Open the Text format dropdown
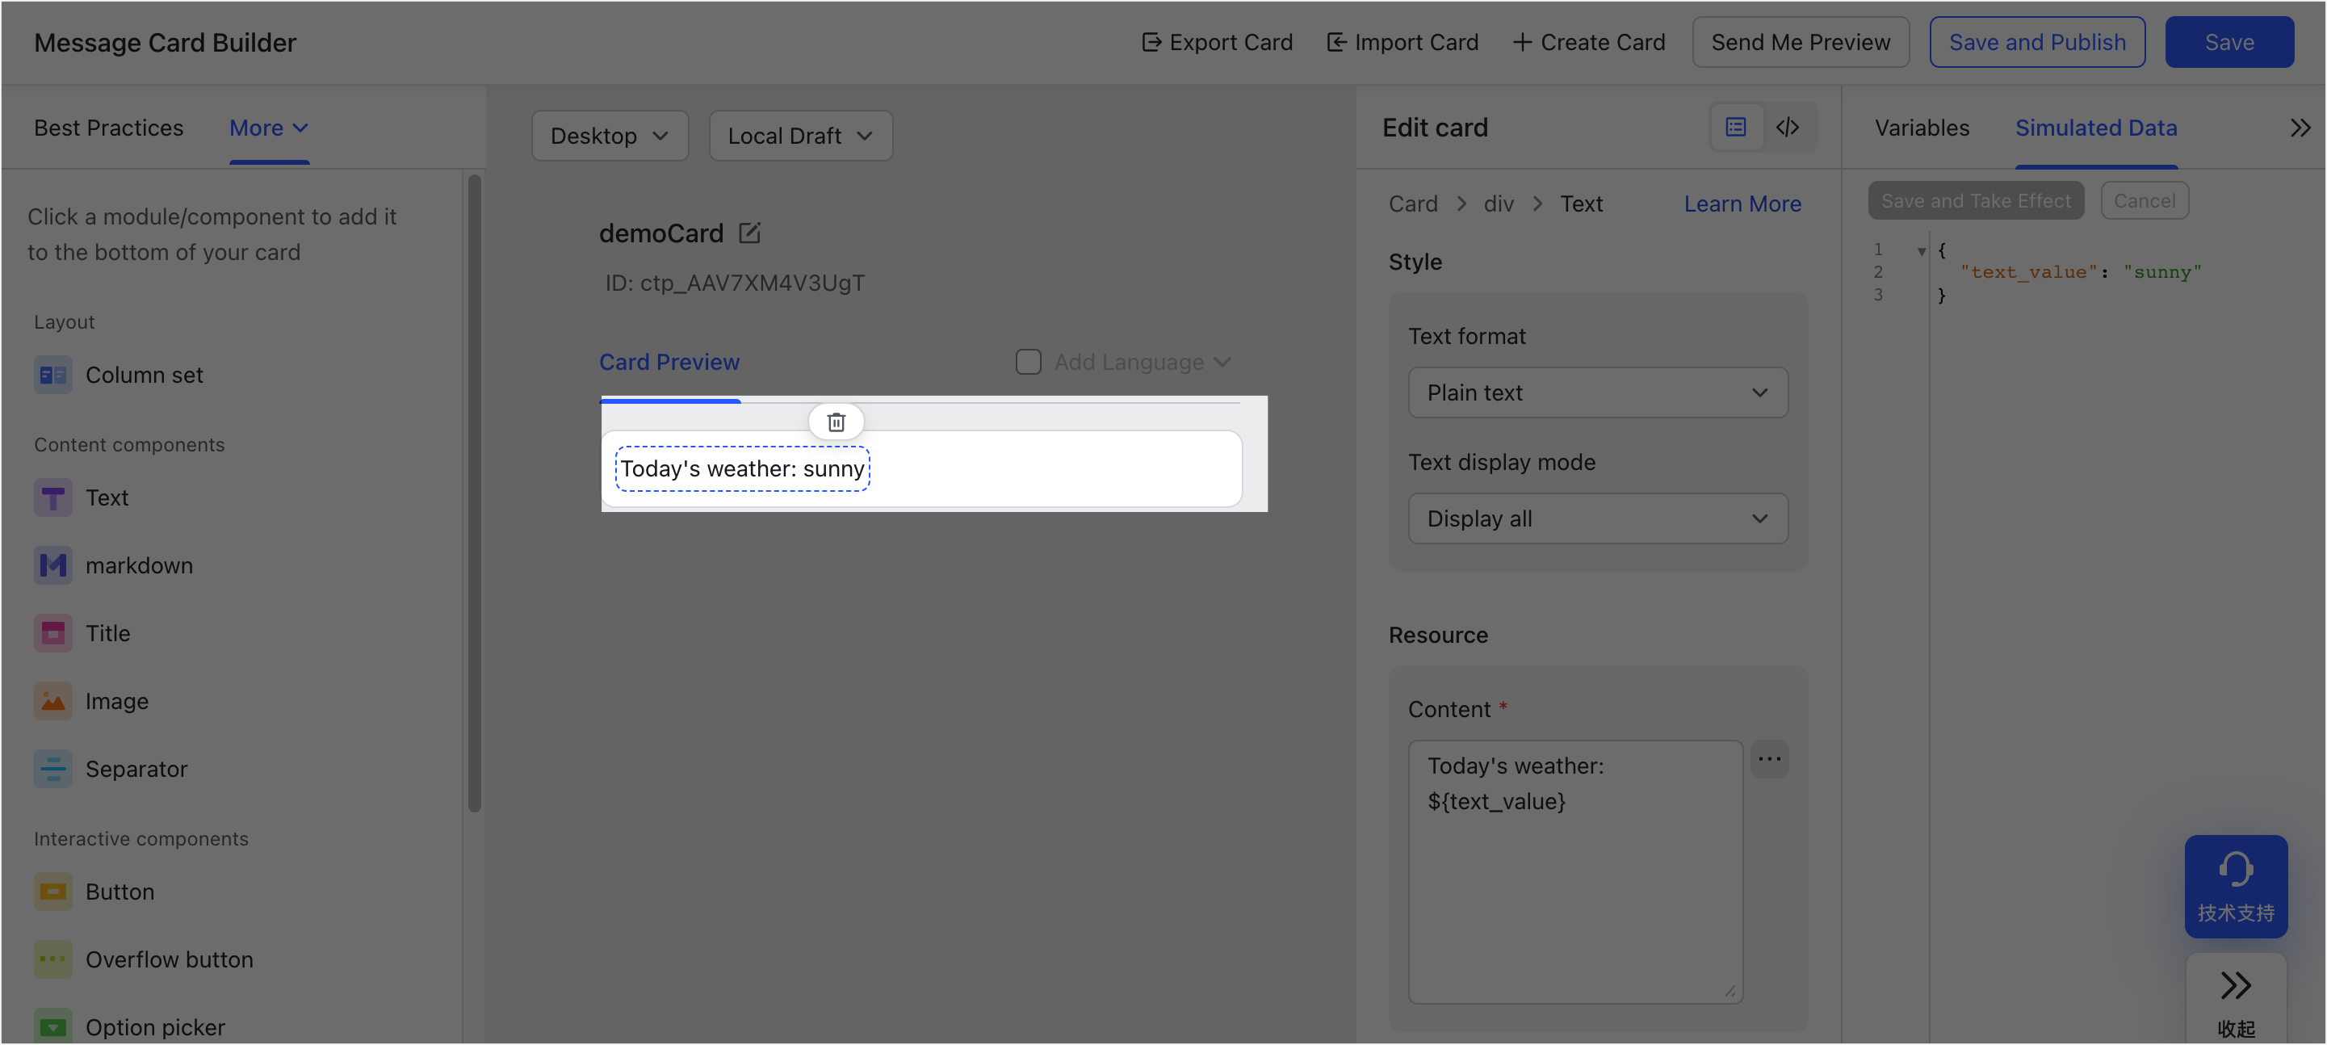This screenshot has width=2327, height=1045. pyautogui.click(x=1597, y=392)
